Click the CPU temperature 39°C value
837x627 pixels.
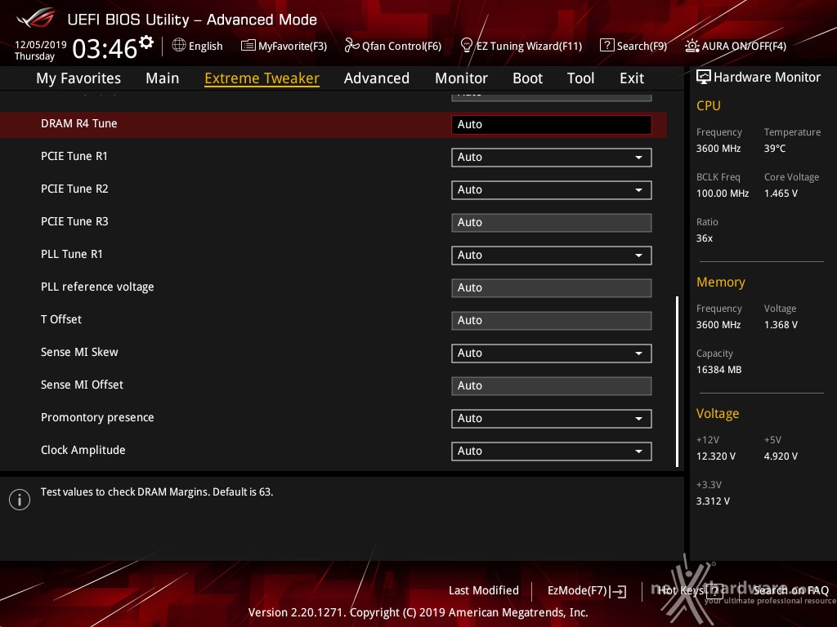[x=775, y=149]
